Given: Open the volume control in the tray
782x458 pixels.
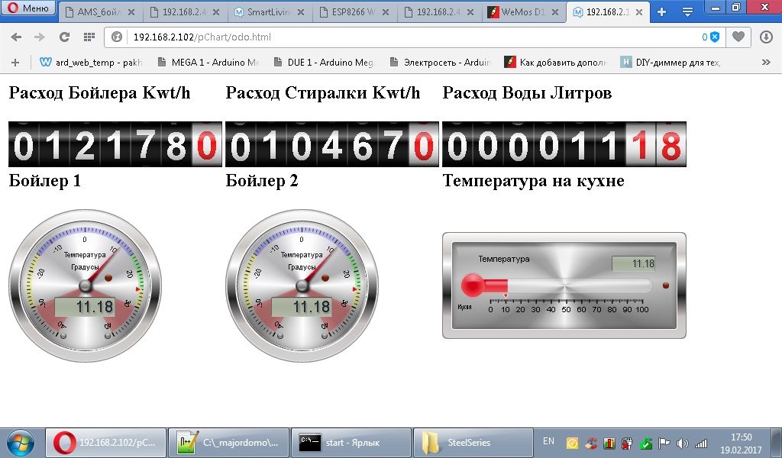Looking at the screenshot, I should tap(682, 443).
